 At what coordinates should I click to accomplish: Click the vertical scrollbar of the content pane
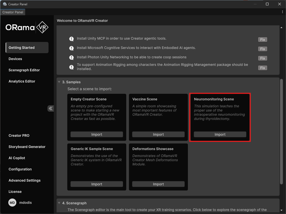pos(281,132)
